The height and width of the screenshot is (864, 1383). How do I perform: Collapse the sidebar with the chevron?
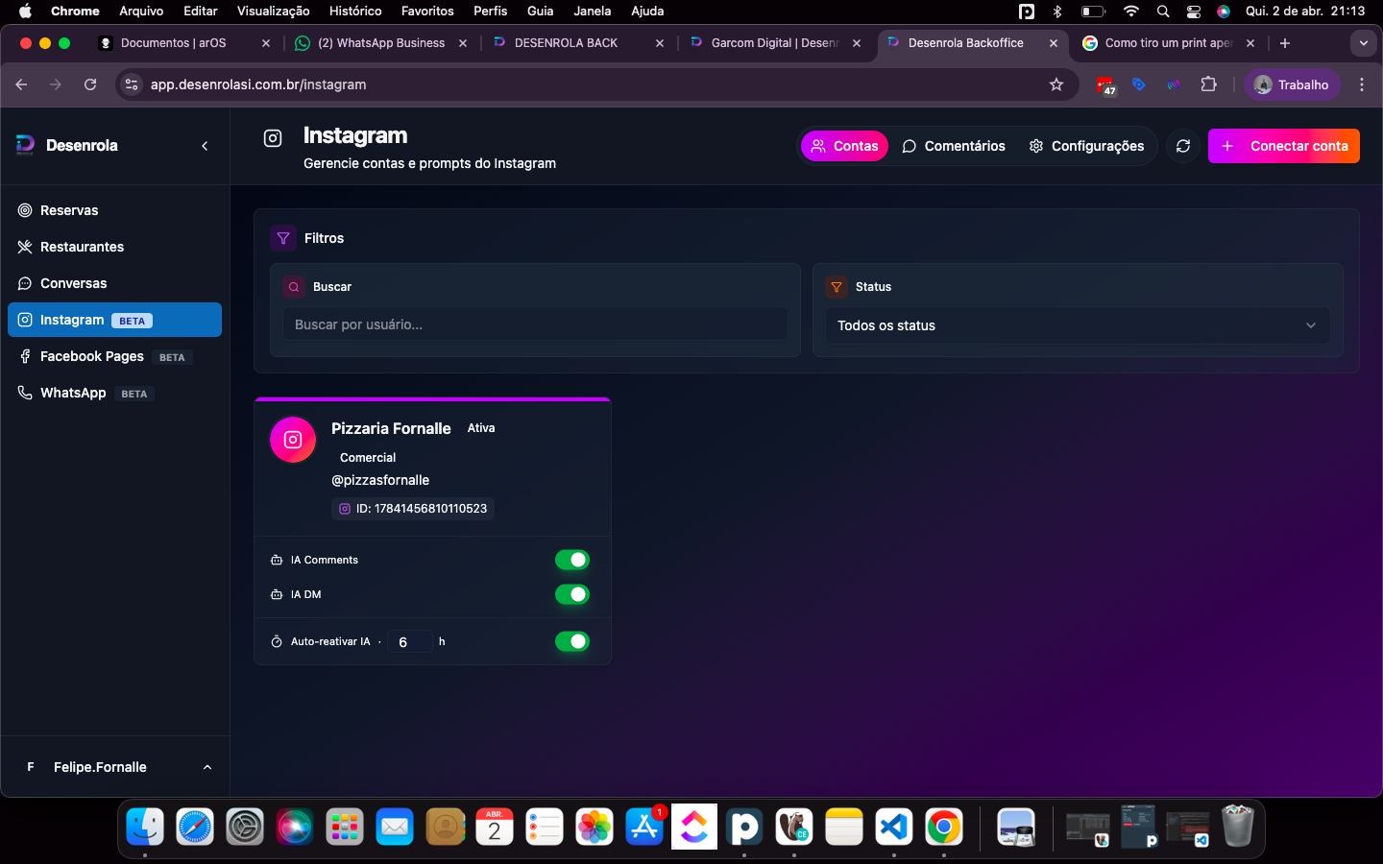(x=205, y=146)
